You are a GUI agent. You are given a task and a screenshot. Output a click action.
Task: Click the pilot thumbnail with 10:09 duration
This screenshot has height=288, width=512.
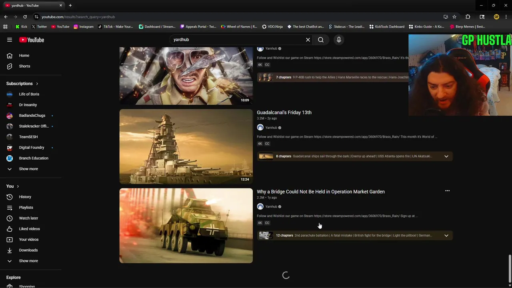186,76
